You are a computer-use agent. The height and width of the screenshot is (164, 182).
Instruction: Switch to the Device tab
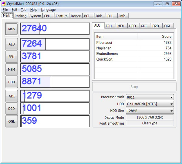[x=76, y=16]
